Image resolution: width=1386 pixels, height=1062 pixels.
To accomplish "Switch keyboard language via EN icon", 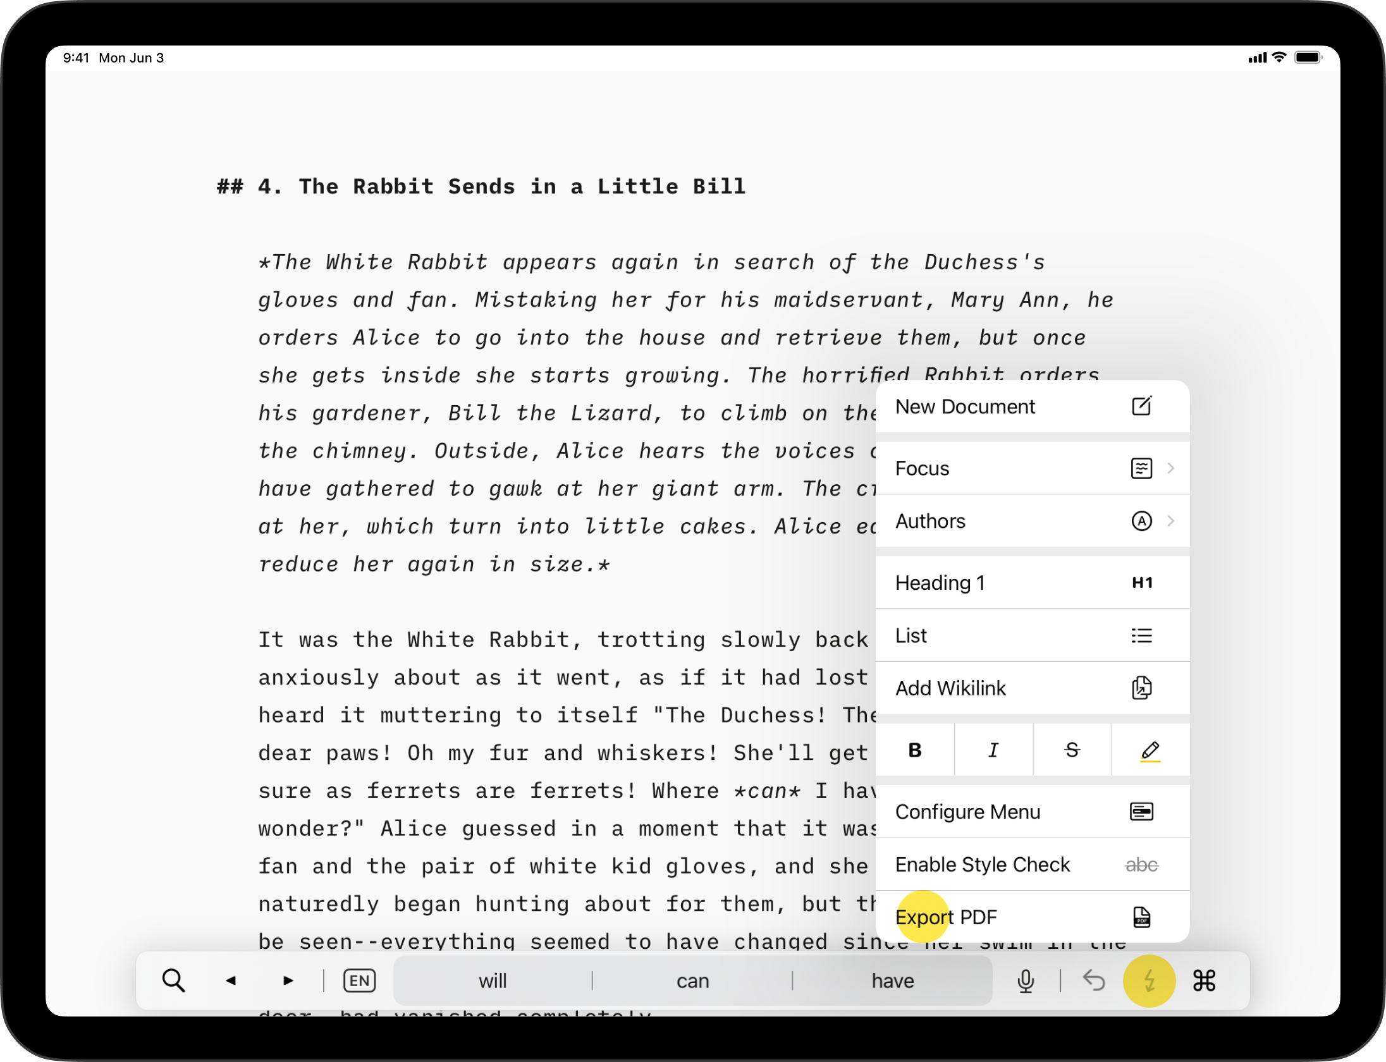I will 359,980.
